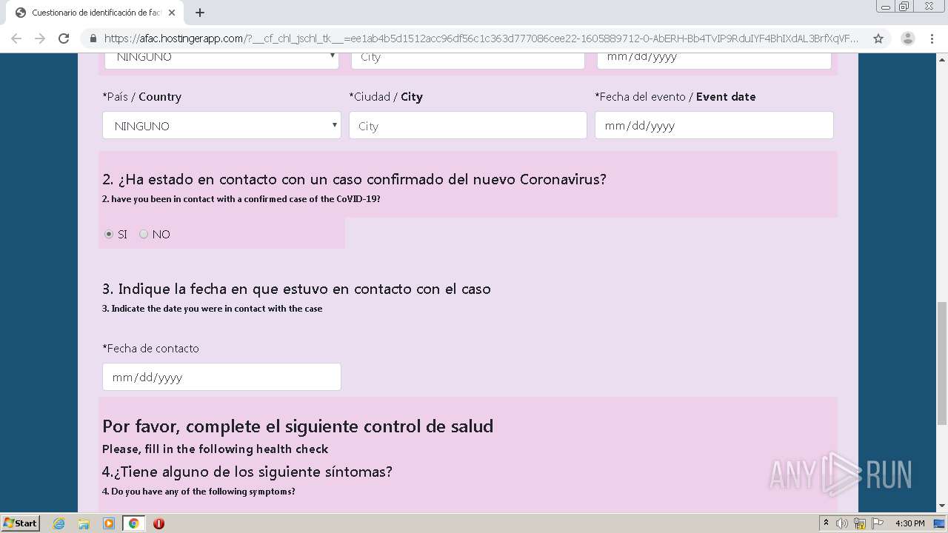Close the Cuestionario tab

171,13
